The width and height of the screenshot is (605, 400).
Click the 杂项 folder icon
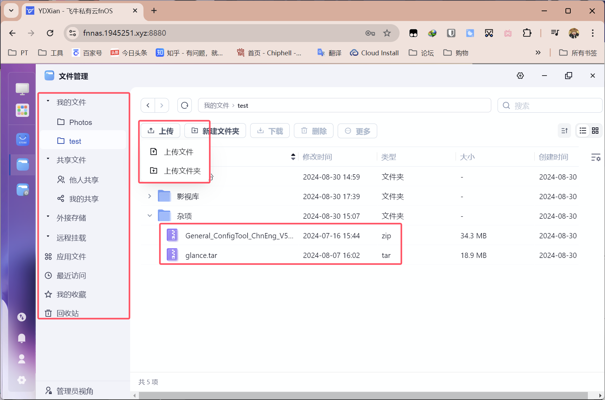pos(164,216)
